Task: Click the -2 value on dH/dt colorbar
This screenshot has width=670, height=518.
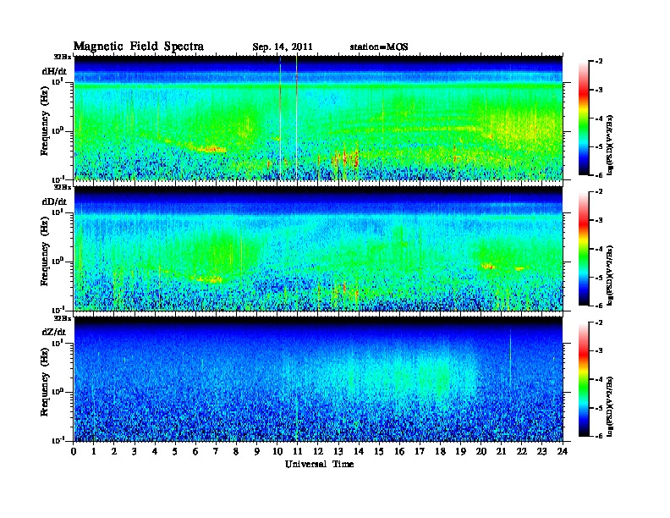Action: (x=599, y=62)
